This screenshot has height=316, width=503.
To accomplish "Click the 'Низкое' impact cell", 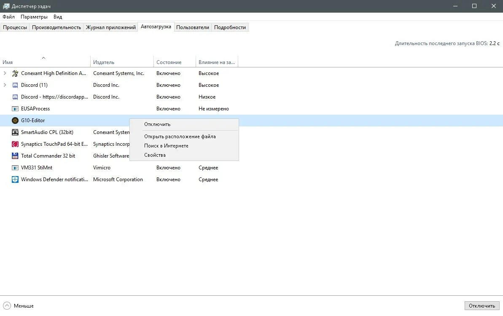I will pos(207,97).
